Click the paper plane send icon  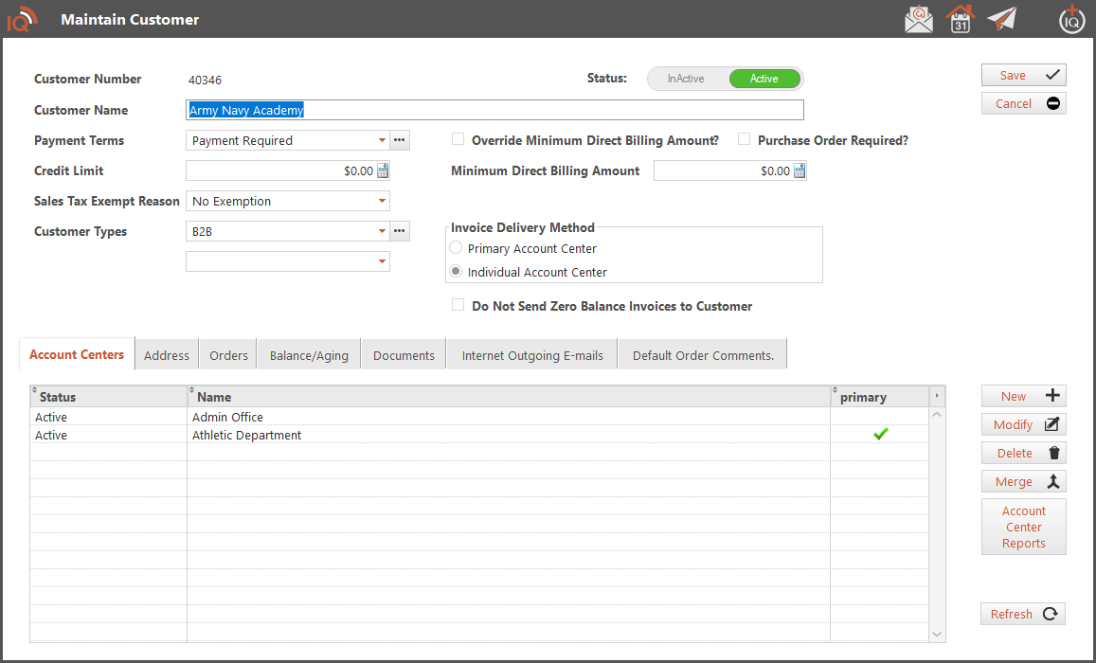point(1001,19)
